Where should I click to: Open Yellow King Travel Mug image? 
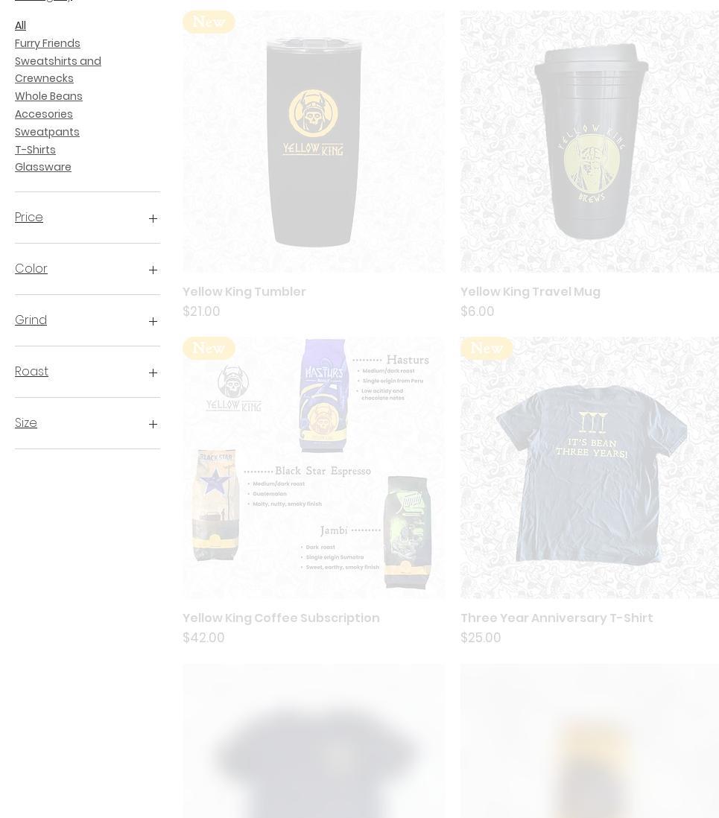[x=589, y=142]
